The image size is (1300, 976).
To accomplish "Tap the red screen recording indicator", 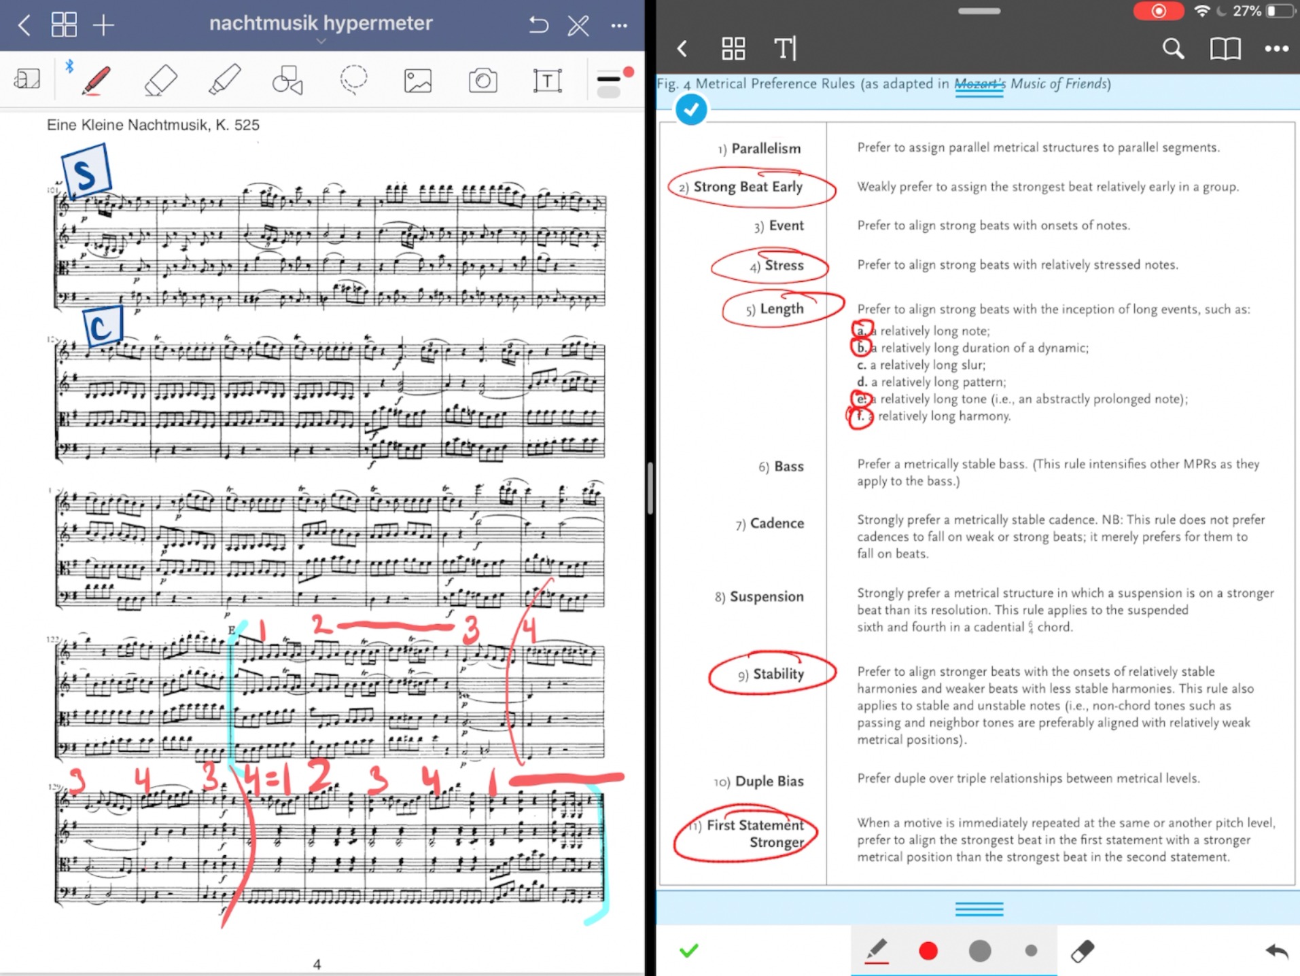I will tap(1159, 11).
